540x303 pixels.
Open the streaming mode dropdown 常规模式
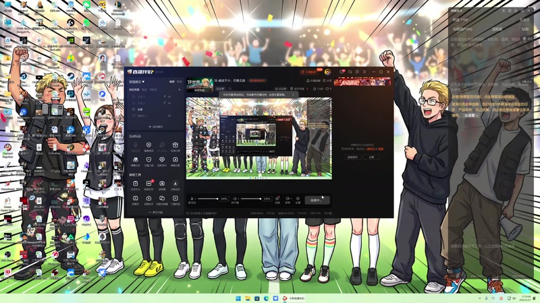[137, 81]
